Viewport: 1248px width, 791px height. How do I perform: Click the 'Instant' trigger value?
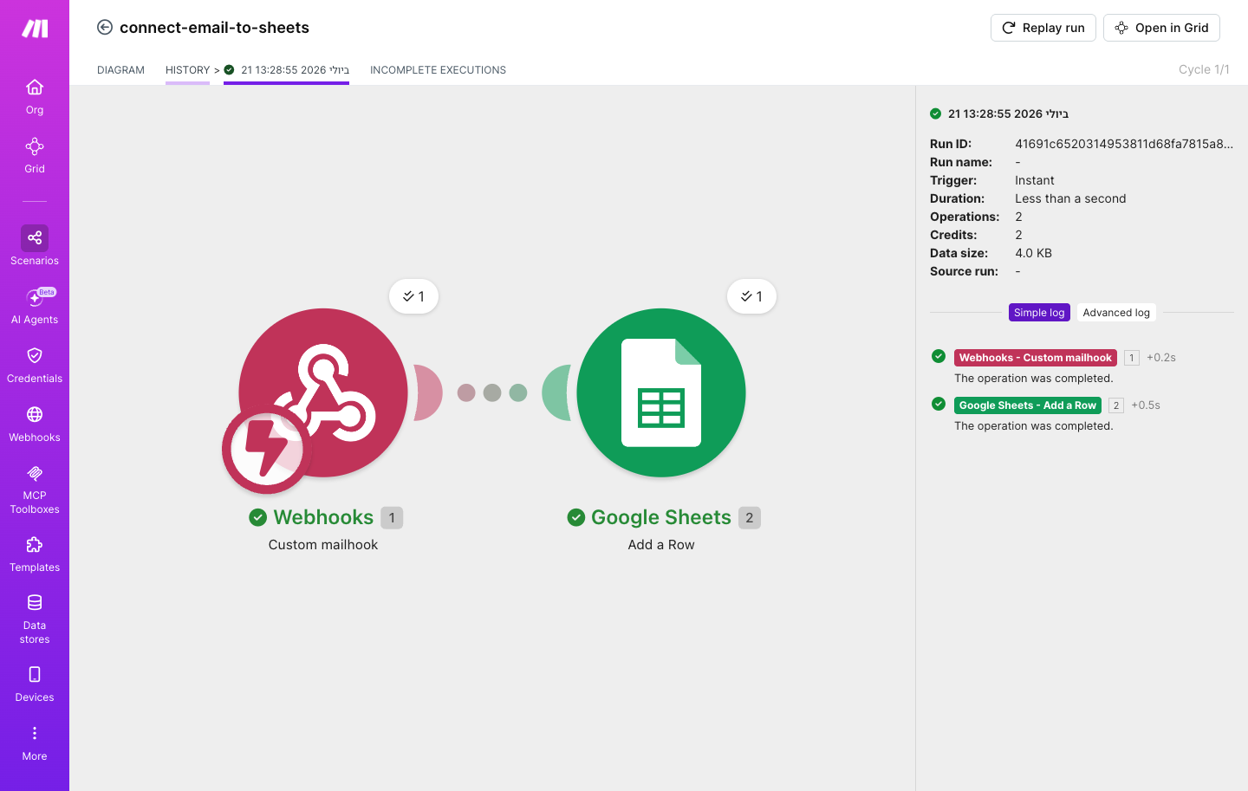pyautogui.click(x=1035, y=180)
